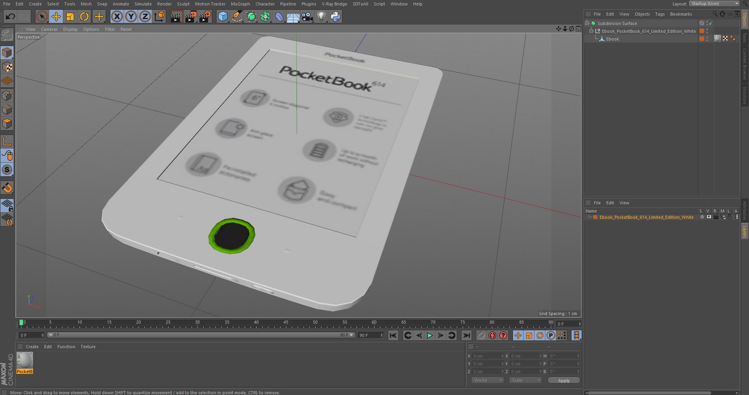Go to end of animation

pyautogui.click(x=467, y=335)
